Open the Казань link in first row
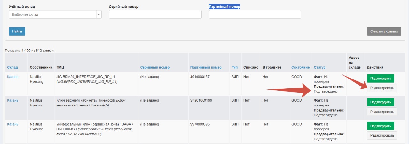The image size is (409, 144). click(x=13, y=77)
